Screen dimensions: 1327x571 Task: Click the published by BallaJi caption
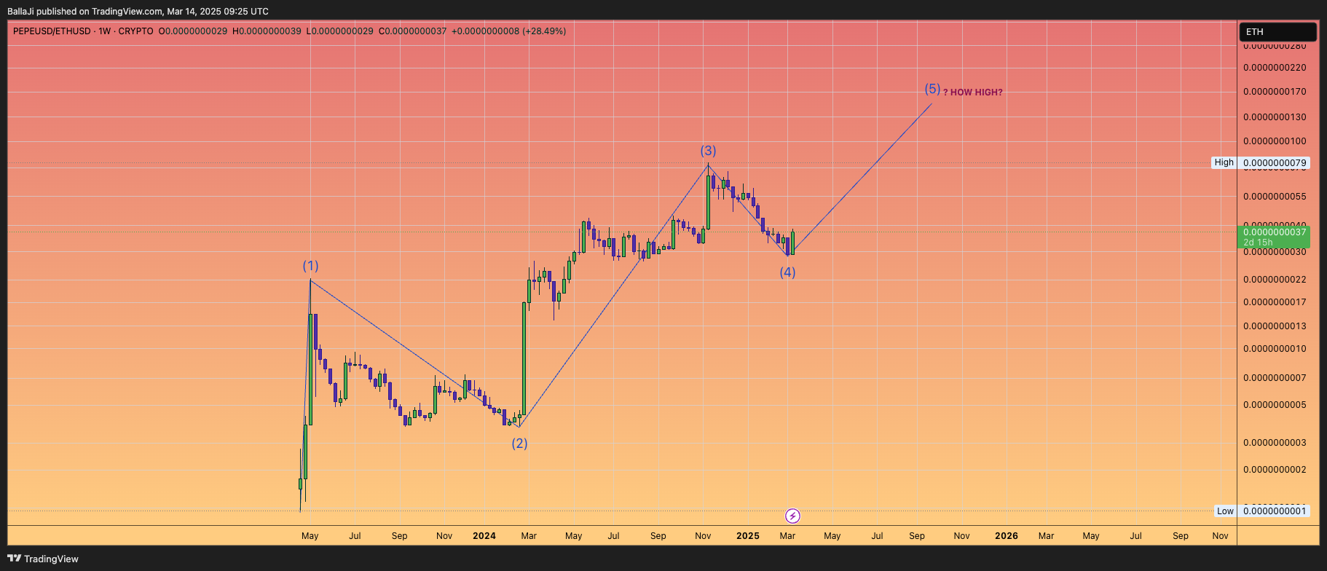[138, 12]
